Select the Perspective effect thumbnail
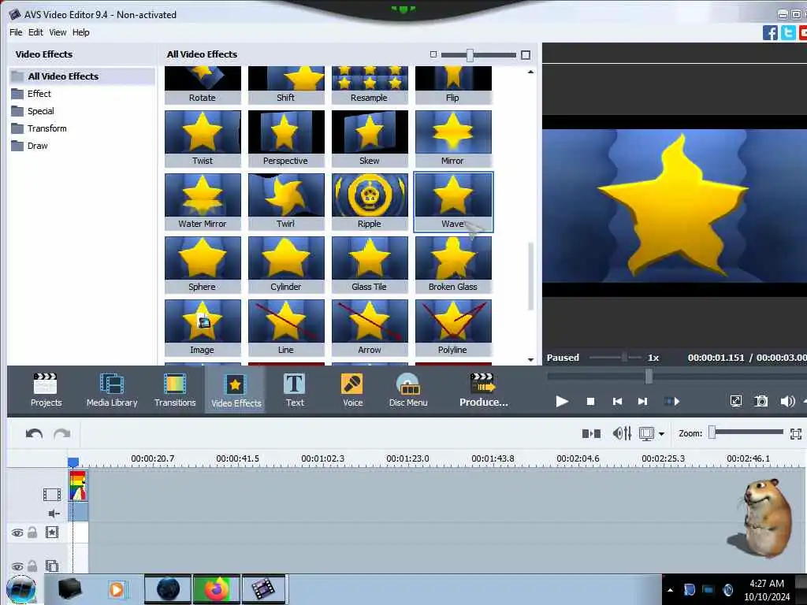The height and width of the screenshot is (605, 807). [x=286, y=139]
